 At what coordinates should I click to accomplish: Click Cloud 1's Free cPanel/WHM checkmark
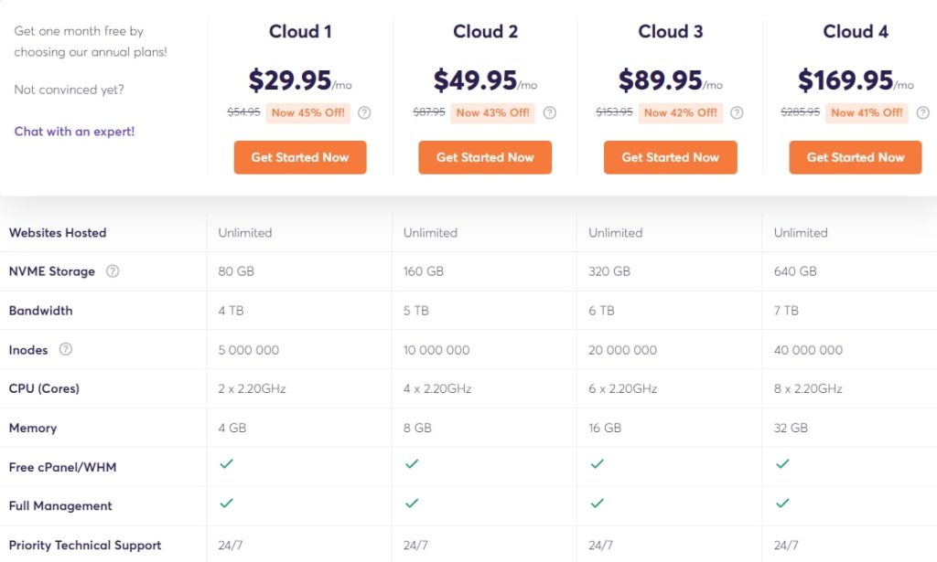click(x=227, y=466)
